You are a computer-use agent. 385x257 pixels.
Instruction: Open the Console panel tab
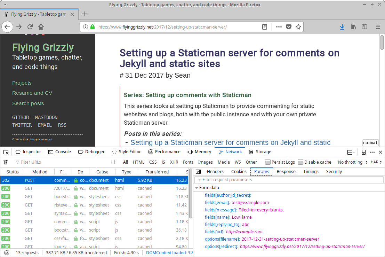coord(59,152)
